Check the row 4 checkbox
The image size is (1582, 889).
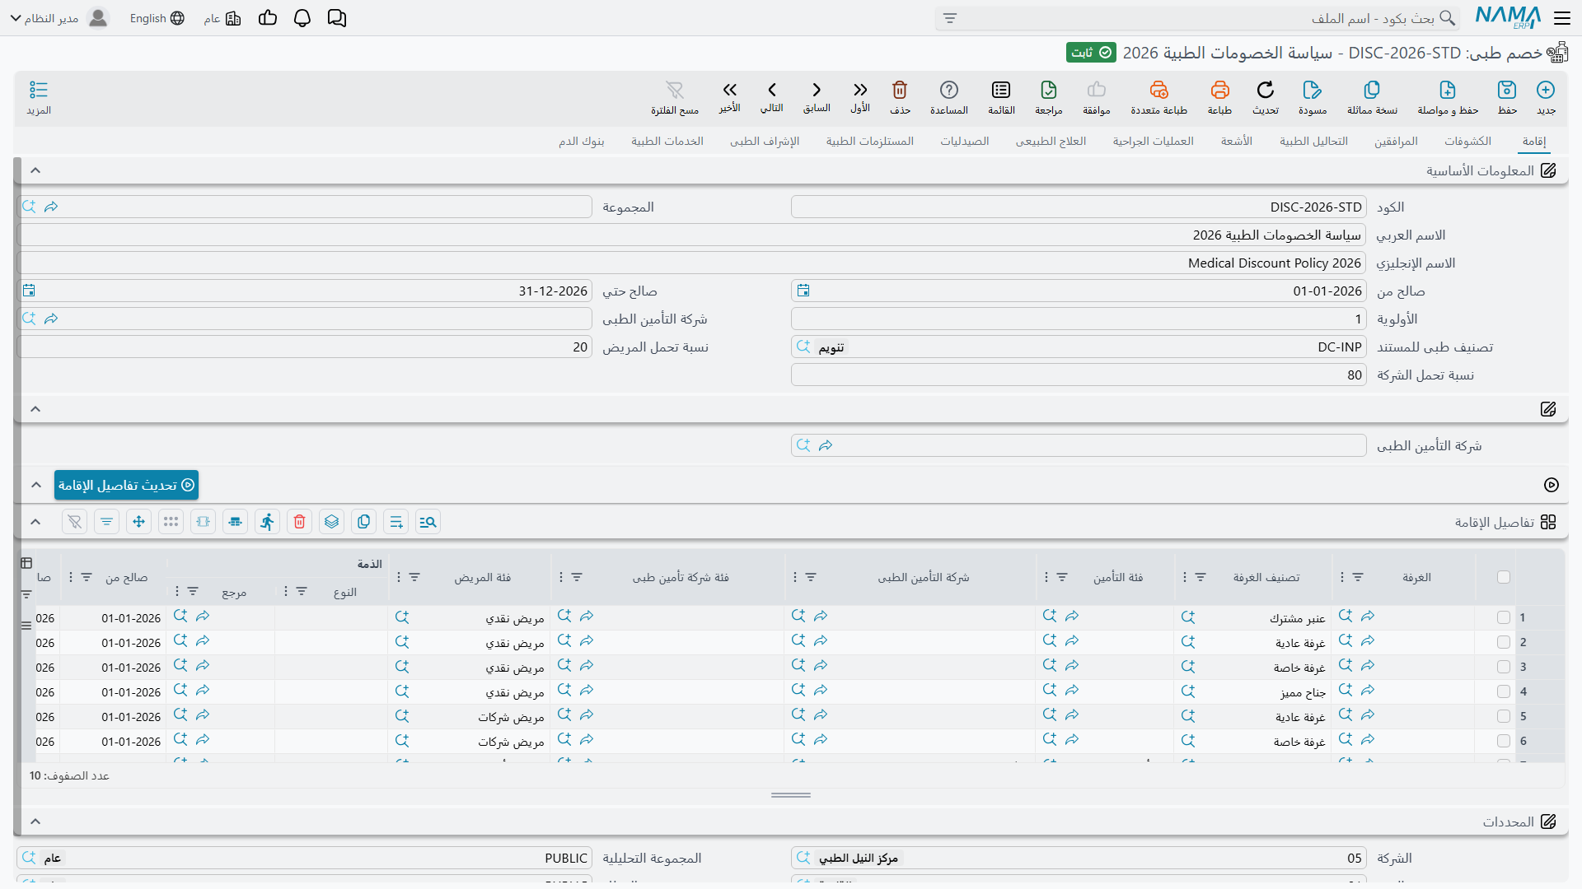coord(1504,691)
